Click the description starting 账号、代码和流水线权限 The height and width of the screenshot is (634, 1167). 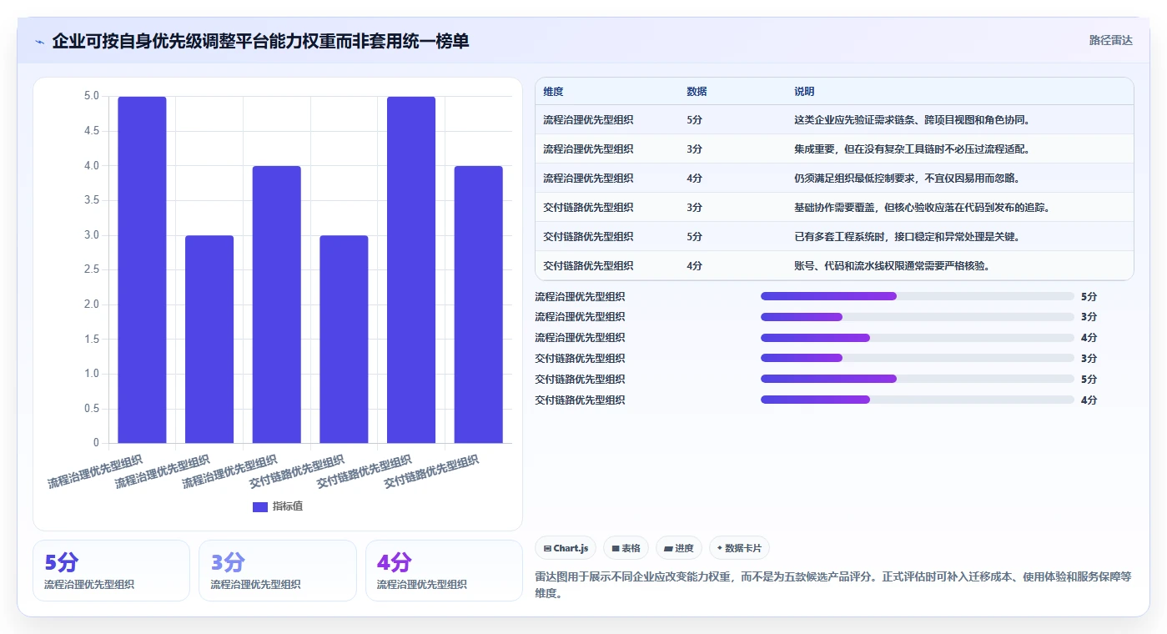(892, 266)
